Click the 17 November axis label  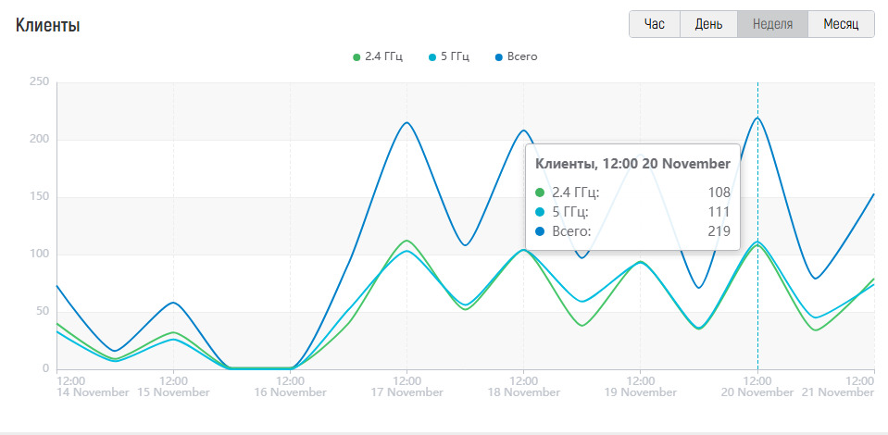[x=406, y=391]
